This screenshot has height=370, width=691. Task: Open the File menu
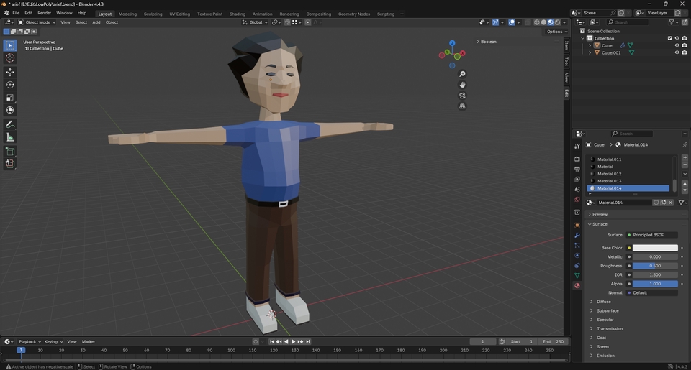16,13
